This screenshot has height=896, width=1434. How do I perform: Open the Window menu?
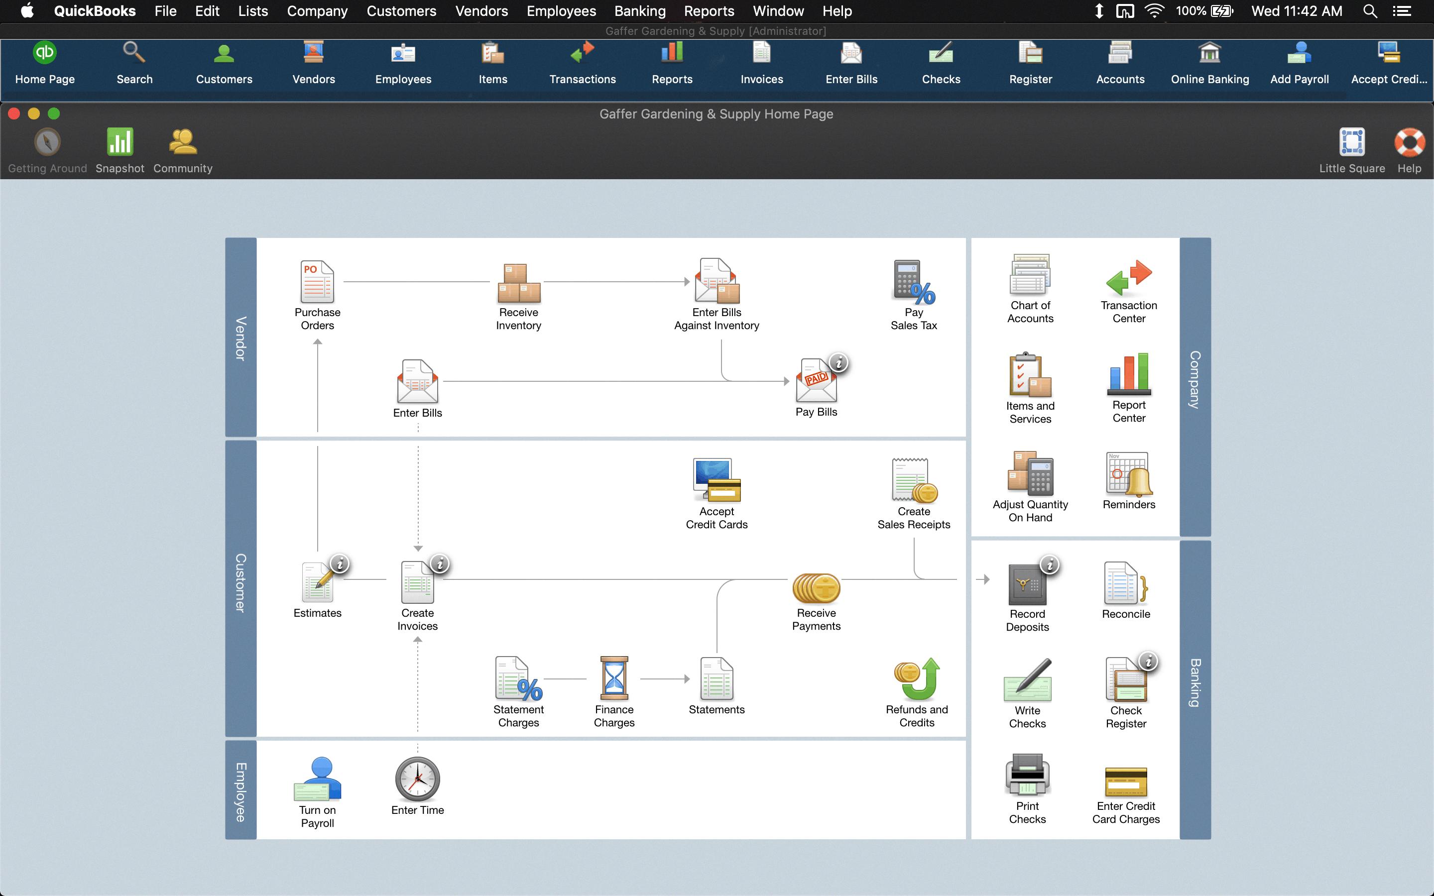(x=778, y=10)
